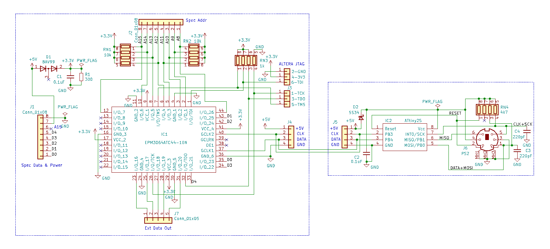
Task: Click the DATA+MOSI net label
Action: 462,168
